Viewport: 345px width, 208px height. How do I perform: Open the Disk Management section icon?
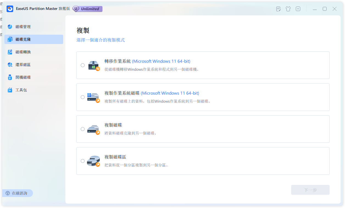[10, 27]
